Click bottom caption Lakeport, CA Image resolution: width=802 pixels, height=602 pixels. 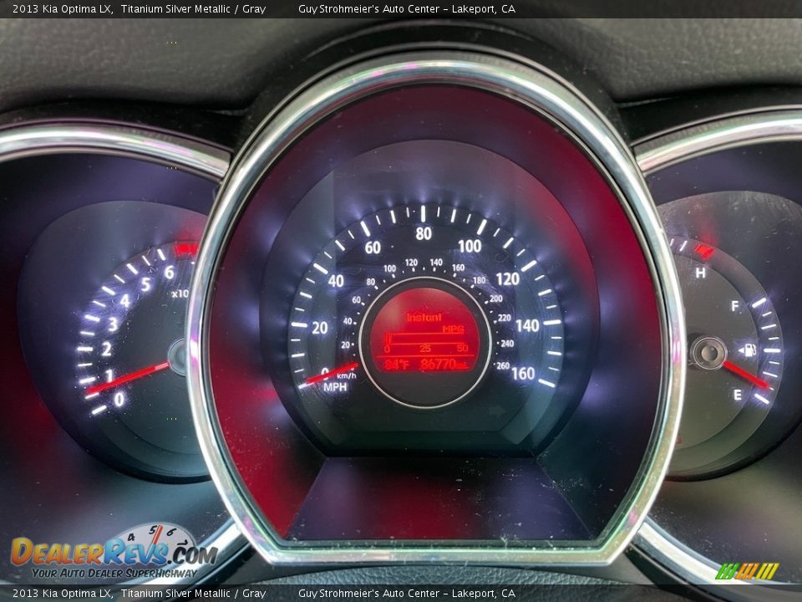[484, 594]
